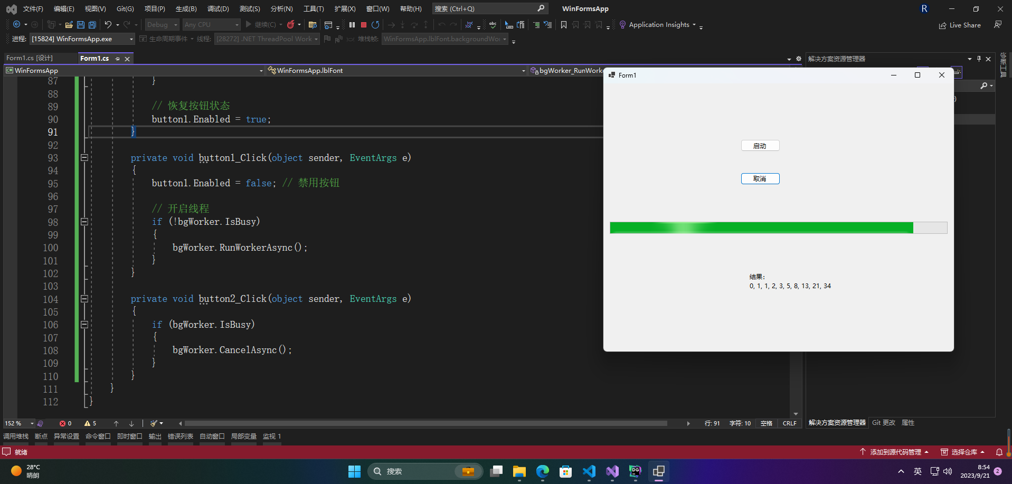1012x484 pixels.
Task: Open the 文件(F) menu
Action: coord(33,9)
